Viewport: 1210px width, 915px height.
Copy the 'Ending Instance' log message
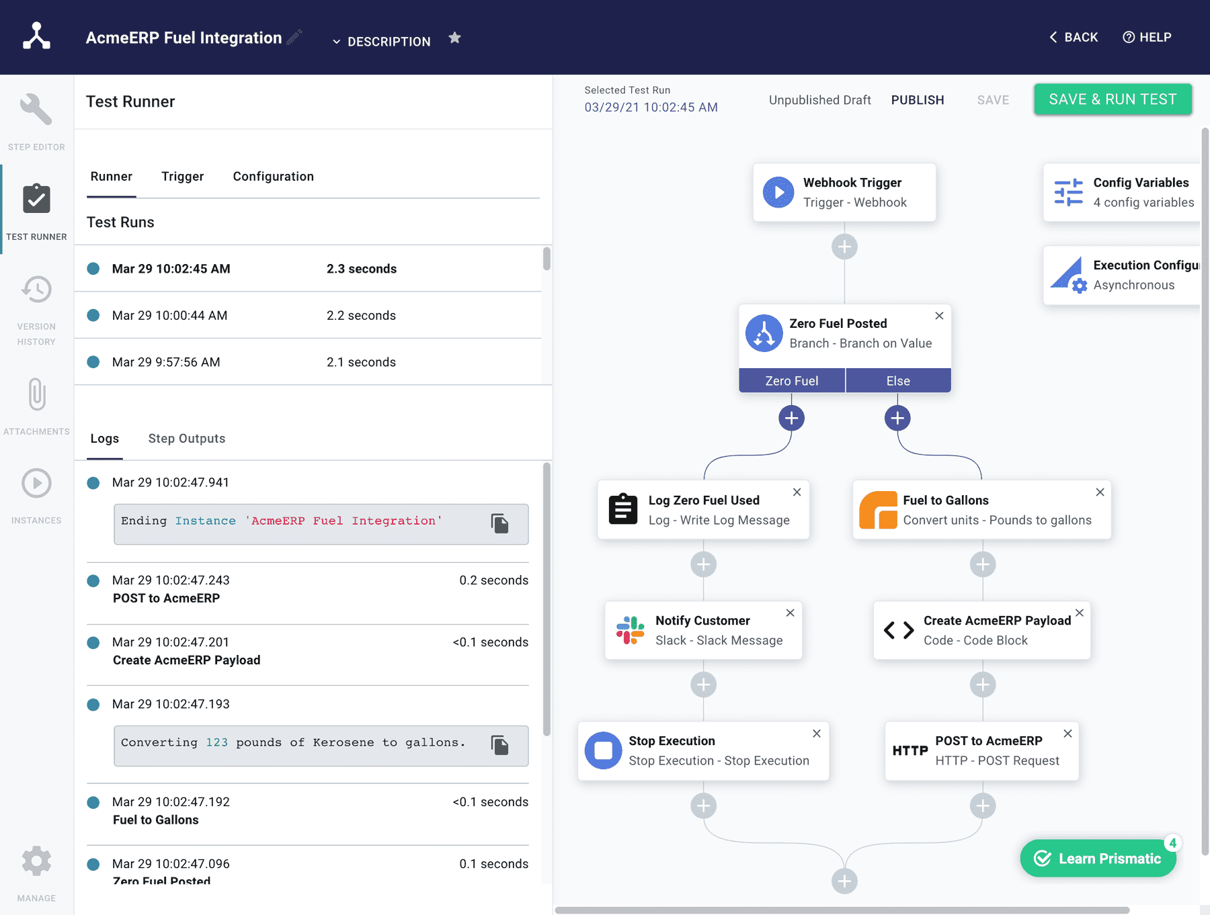point(499,523)
